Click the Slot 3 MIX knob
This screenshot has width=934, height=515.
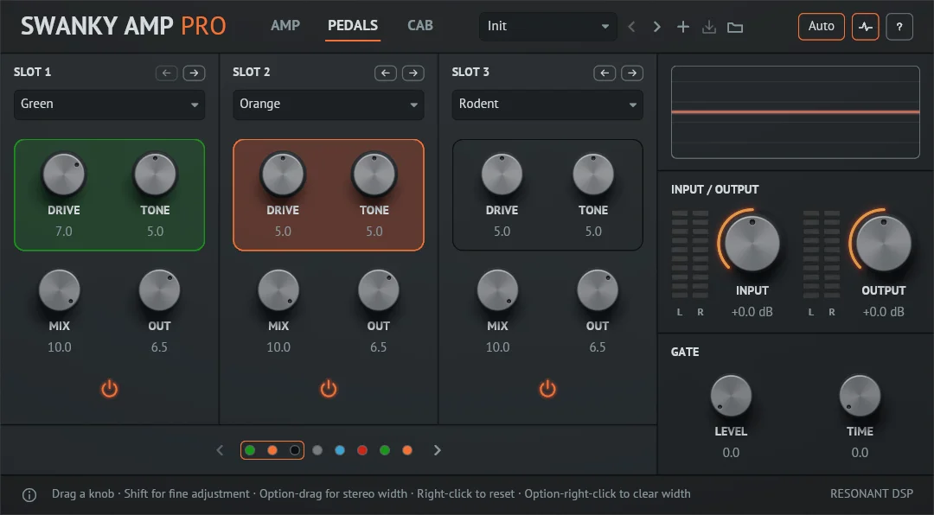(x=497, y=290)
